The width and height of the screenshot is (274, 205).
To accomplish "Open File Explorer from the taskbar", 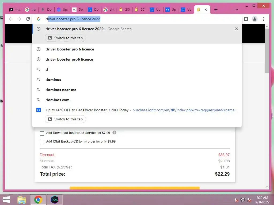I will coord(22,200).
